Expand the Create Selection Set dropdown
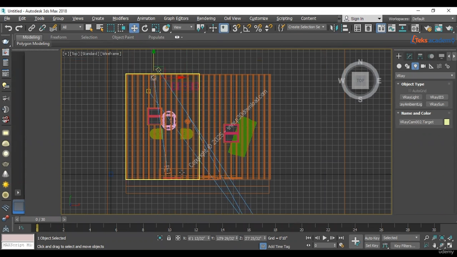The image size is (457, 257). coord(323,27)
